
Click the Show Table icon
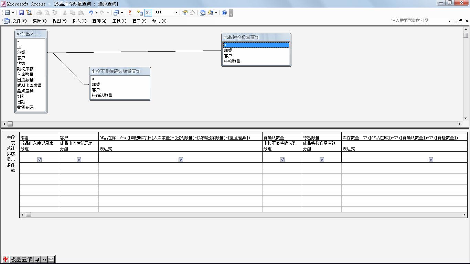[140, 13]
